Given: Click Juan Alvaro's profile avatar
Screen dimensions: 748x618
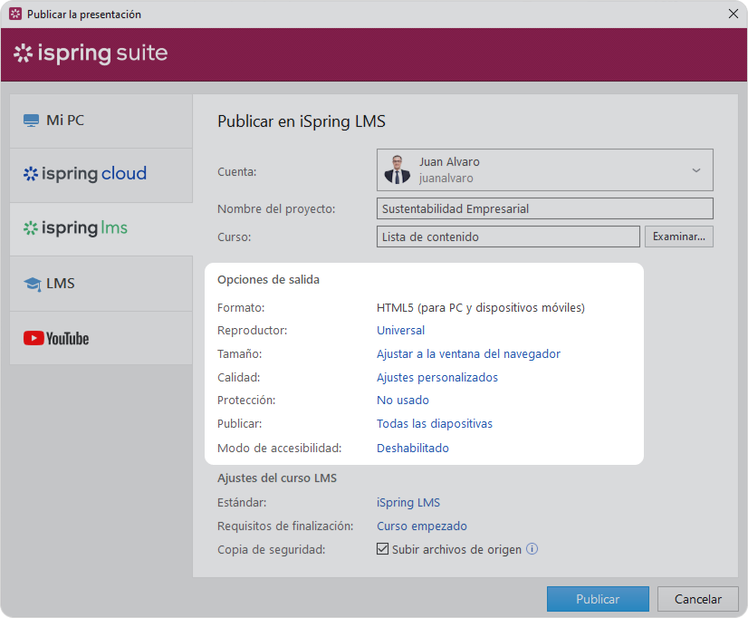Looking at the screenshot, I should [x=397, y=169].
